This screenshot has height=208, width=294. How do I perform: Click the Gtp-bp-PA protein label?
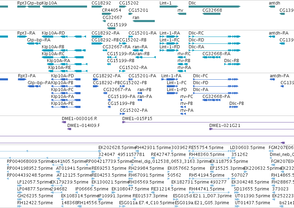pos(39,83)
